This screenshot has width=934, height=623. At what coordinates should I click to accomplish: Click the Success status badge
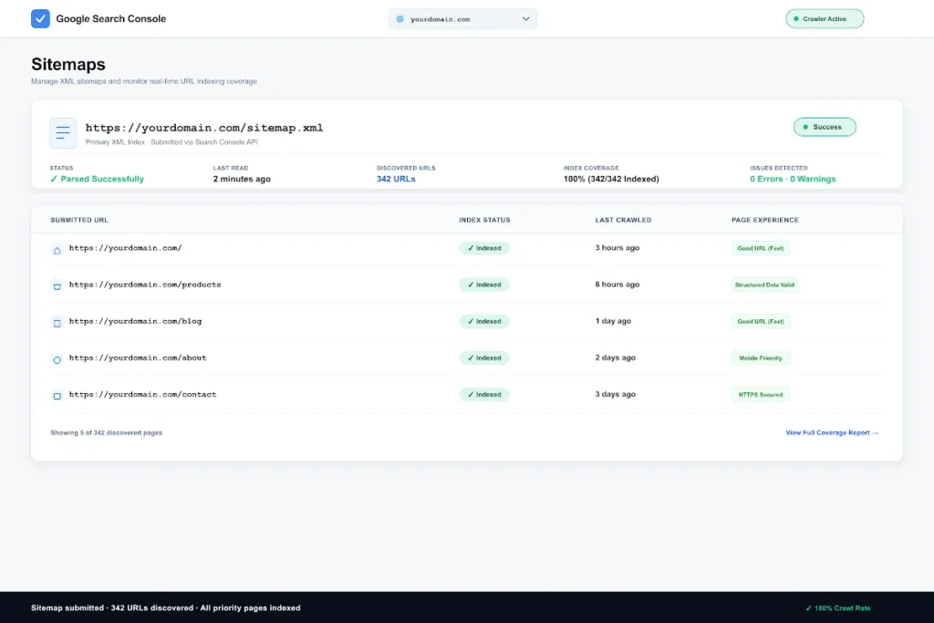[825, 127]
